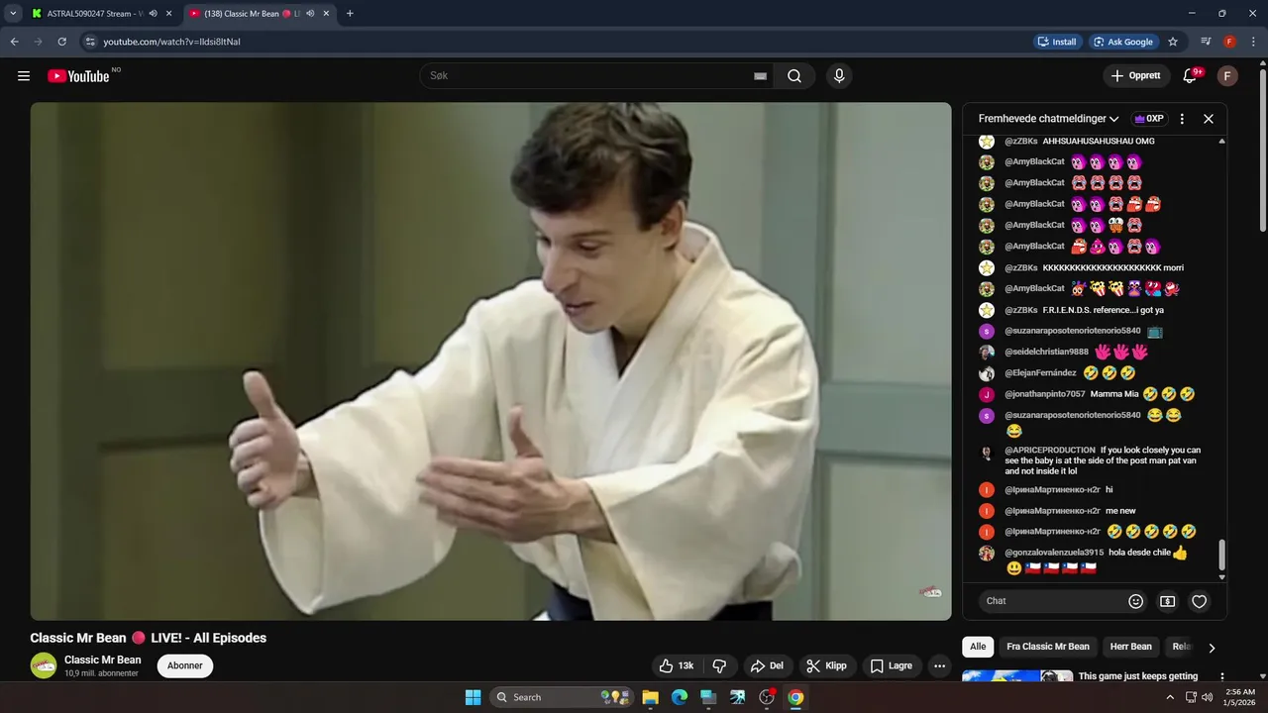The image size is (1268, 713).
Task: Click the Chrome icon on the taskbar
Action: click(x=795, y=697)
